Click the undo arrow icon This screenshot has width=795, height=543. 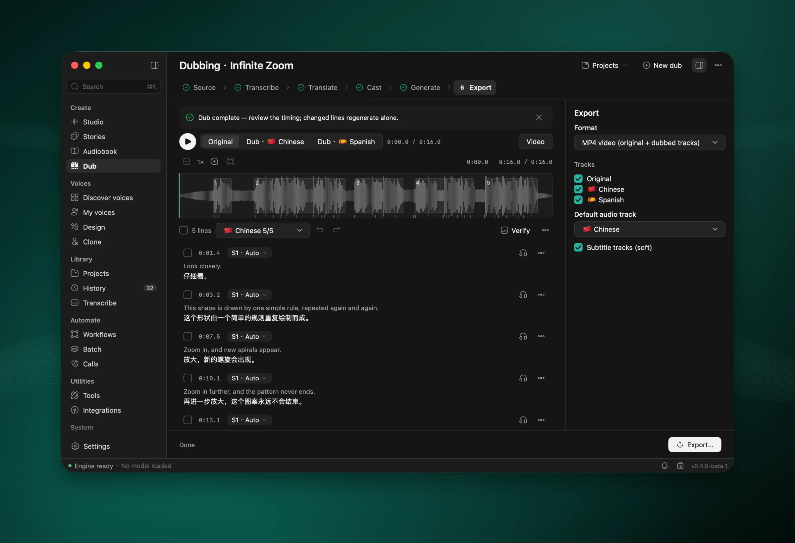tap(320, 230)
